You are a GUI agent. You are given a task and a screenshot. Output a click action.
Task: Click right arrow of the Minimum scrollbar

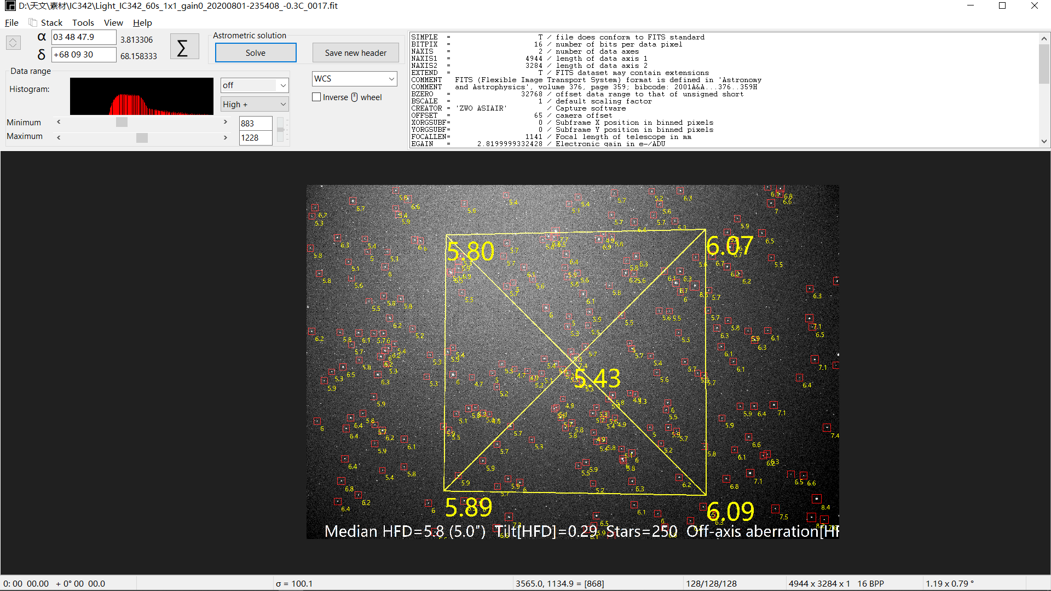tap(225, 122)
